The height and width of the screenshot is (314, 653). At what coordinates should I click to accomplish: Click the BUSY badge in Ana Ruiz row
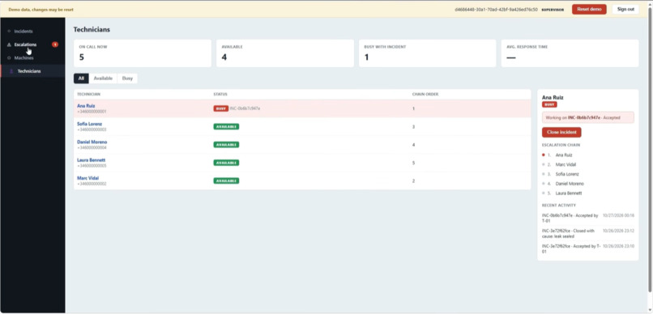pyautogui.click(x=220, y=108)
